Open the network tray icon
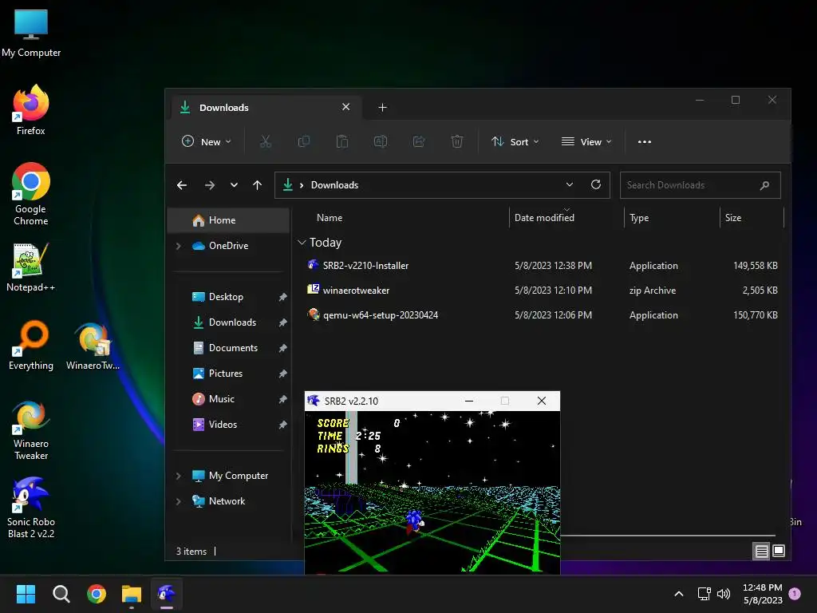The image size is (817, 613). click(x=704, y=594)
